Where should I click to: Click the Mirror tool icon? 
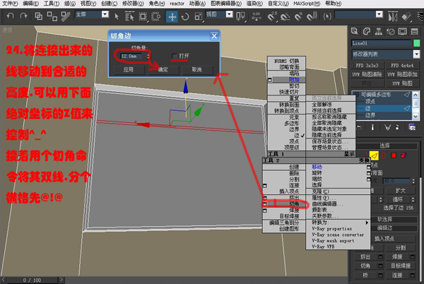click(393, 17)
